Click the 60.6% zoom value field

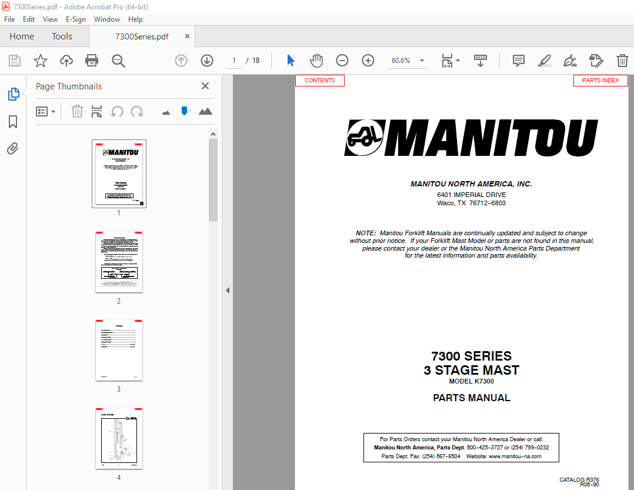(401, 61)
